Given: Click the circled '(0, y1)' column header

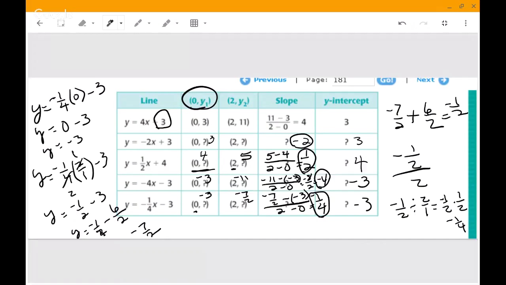Looking at the screenshot, I should click(200, 101).
